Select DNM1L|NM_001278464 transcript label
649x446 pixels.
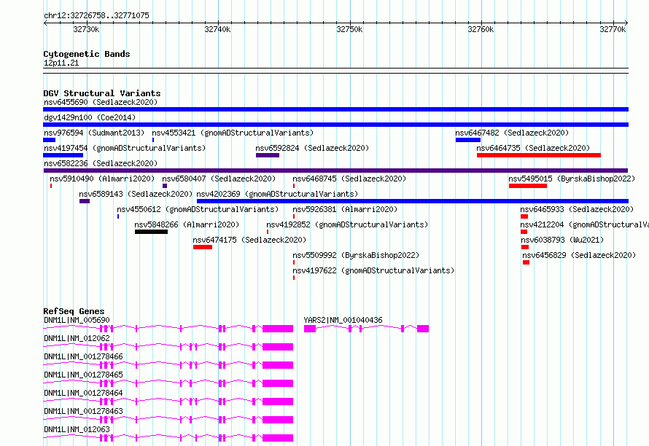[x=83, y=393]
